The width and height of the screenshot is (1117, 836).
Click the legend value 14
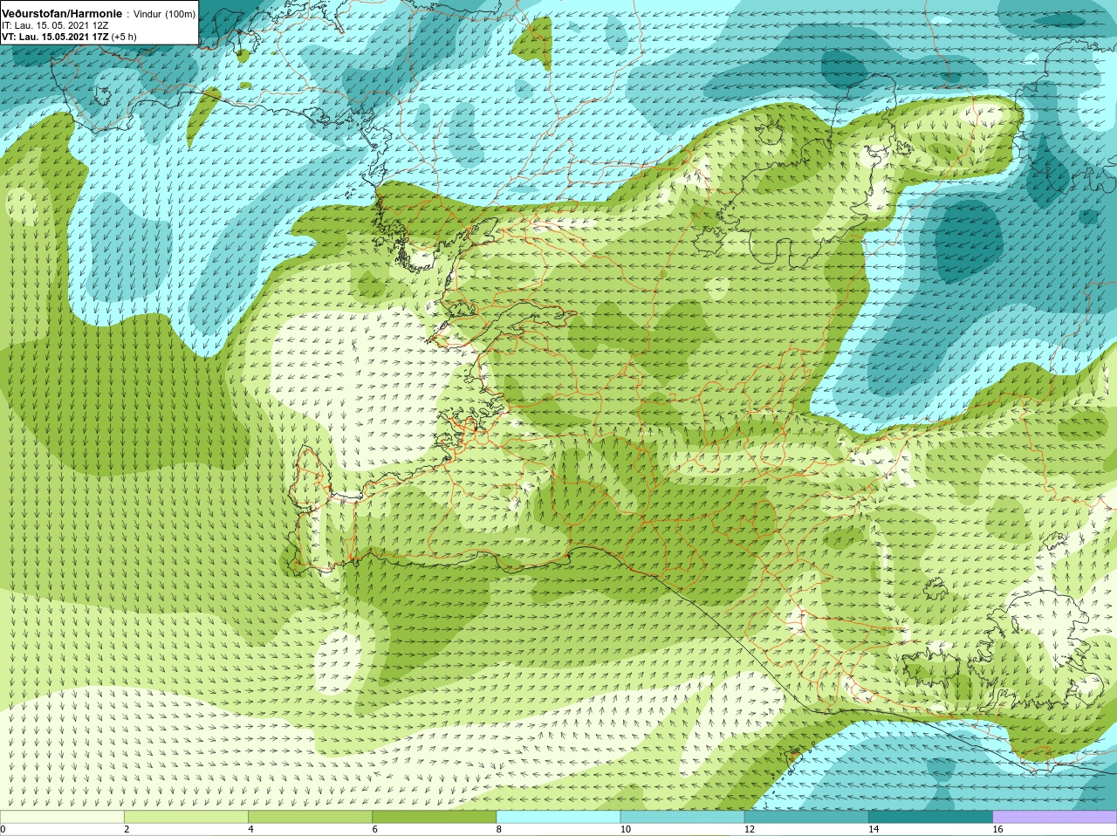(874, 829)
